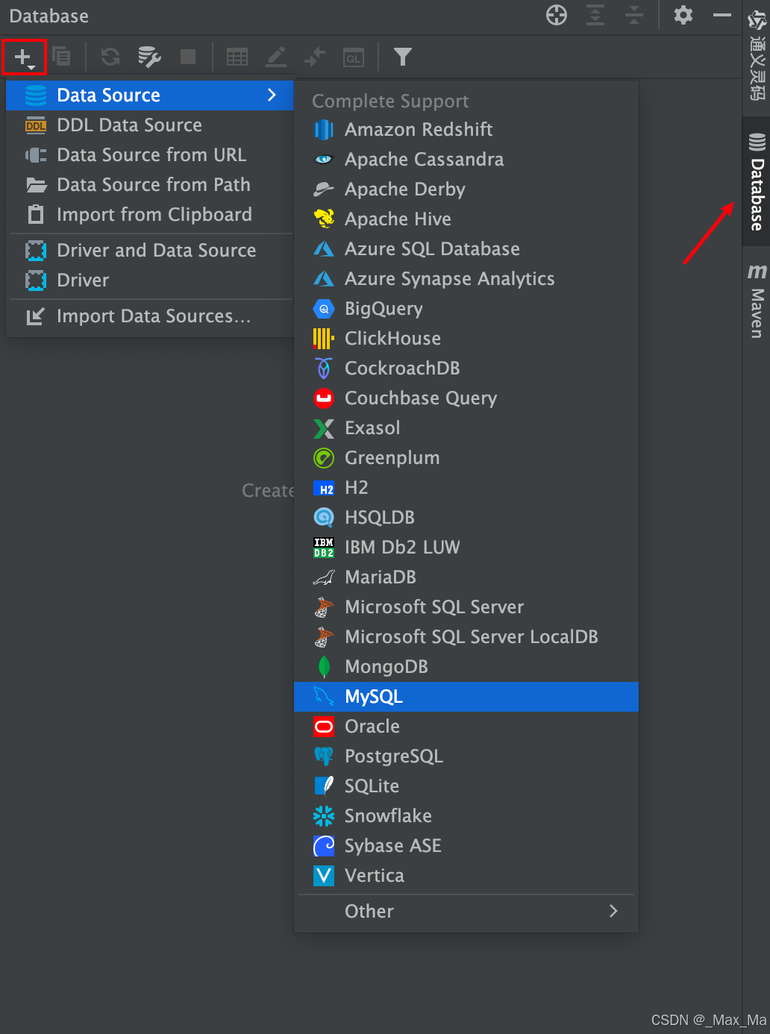Click the Edit Source pencil icon
This screenshot has height=1034, width=770.
point(276,57)
